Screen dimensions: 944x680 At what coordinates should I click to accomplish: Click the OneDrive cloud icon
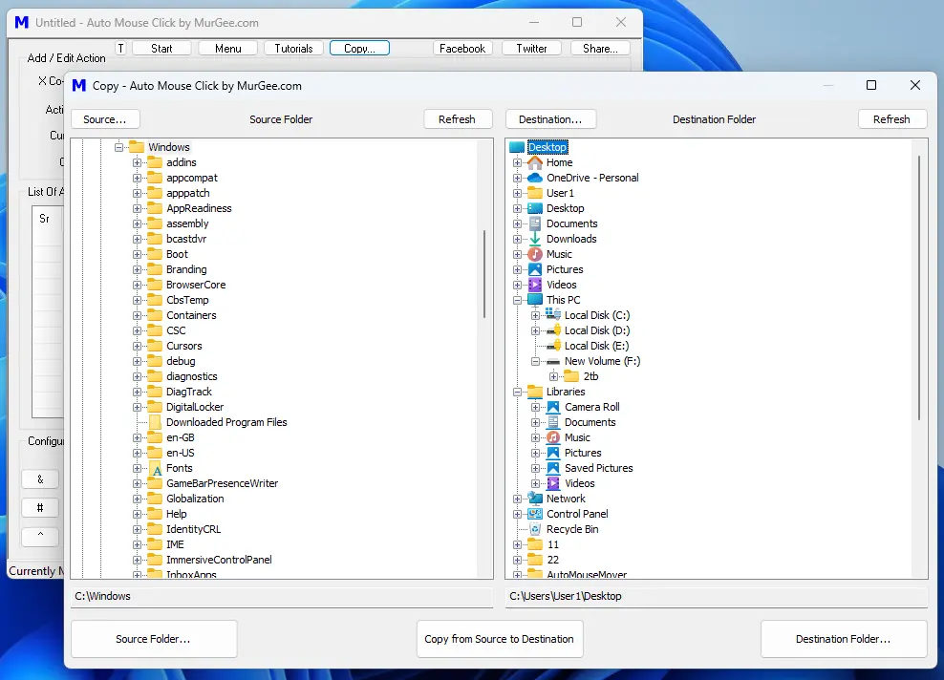[x=535, y=178]
